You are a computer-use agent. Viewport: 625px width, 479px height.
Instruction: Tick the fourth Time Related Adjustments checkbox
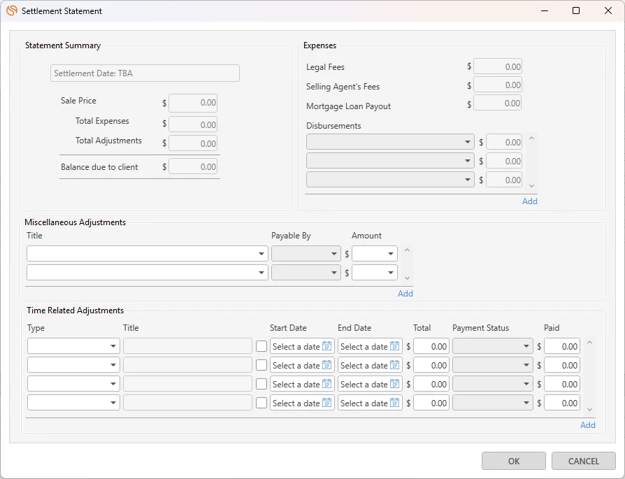(x=261, y=403)
